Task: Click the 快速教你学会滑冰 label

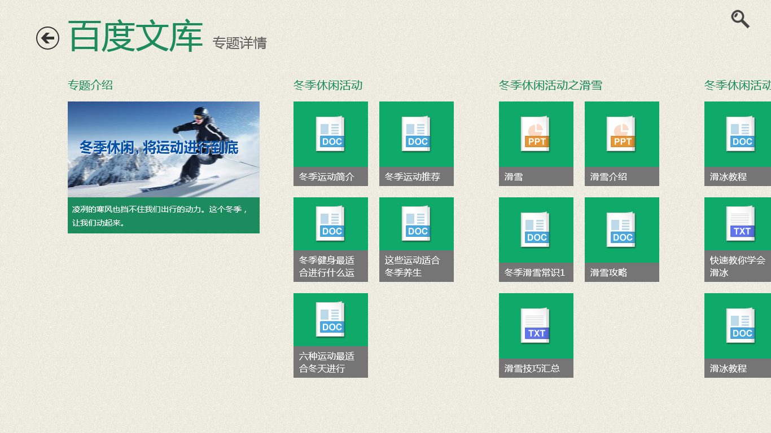Action: pyautogui.click(x=738, y=266)
